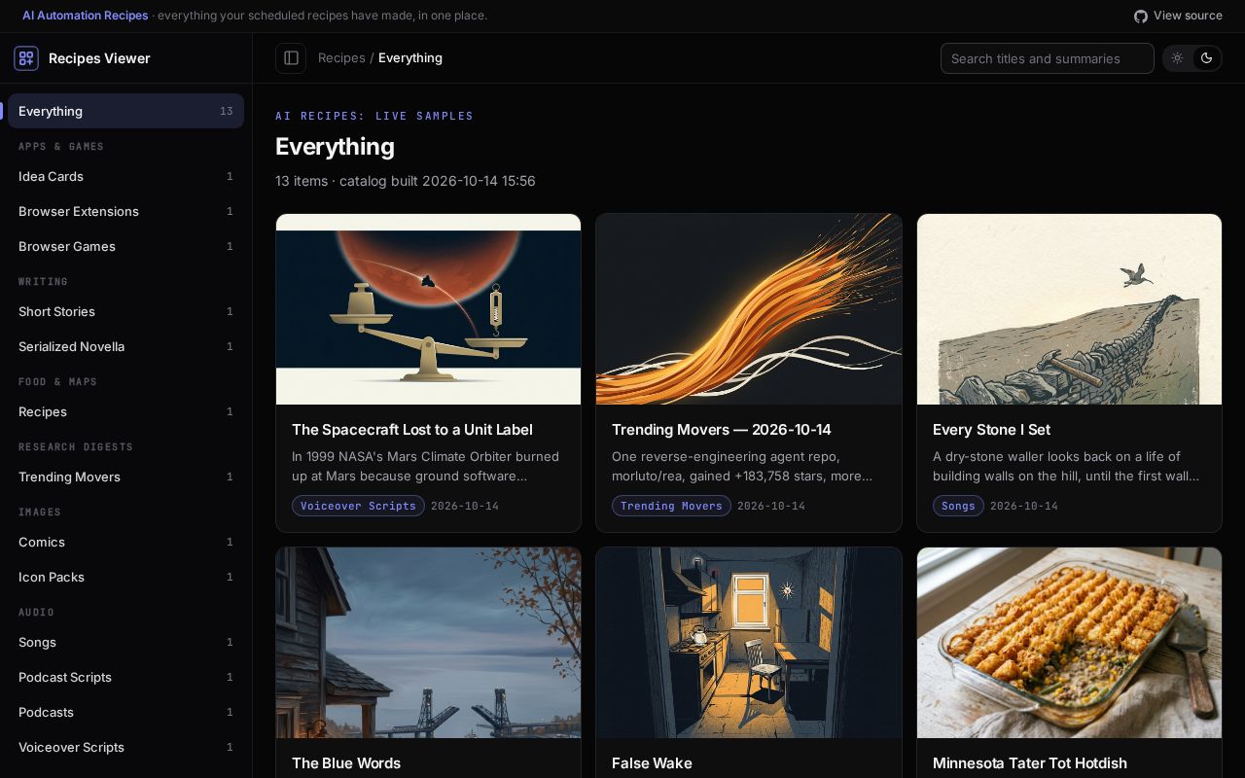Screen dimensions: 1245x778
Task: Toggle the sidebar panel icon
Action: click(291, 58)
